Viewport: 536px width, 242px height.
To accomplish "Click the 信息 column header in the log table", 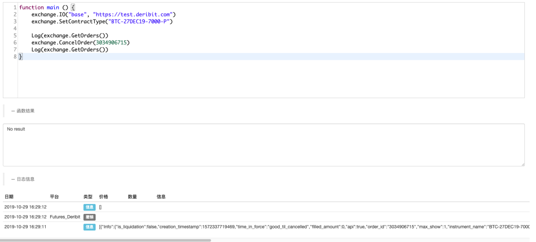I will (x=161, y=197).
